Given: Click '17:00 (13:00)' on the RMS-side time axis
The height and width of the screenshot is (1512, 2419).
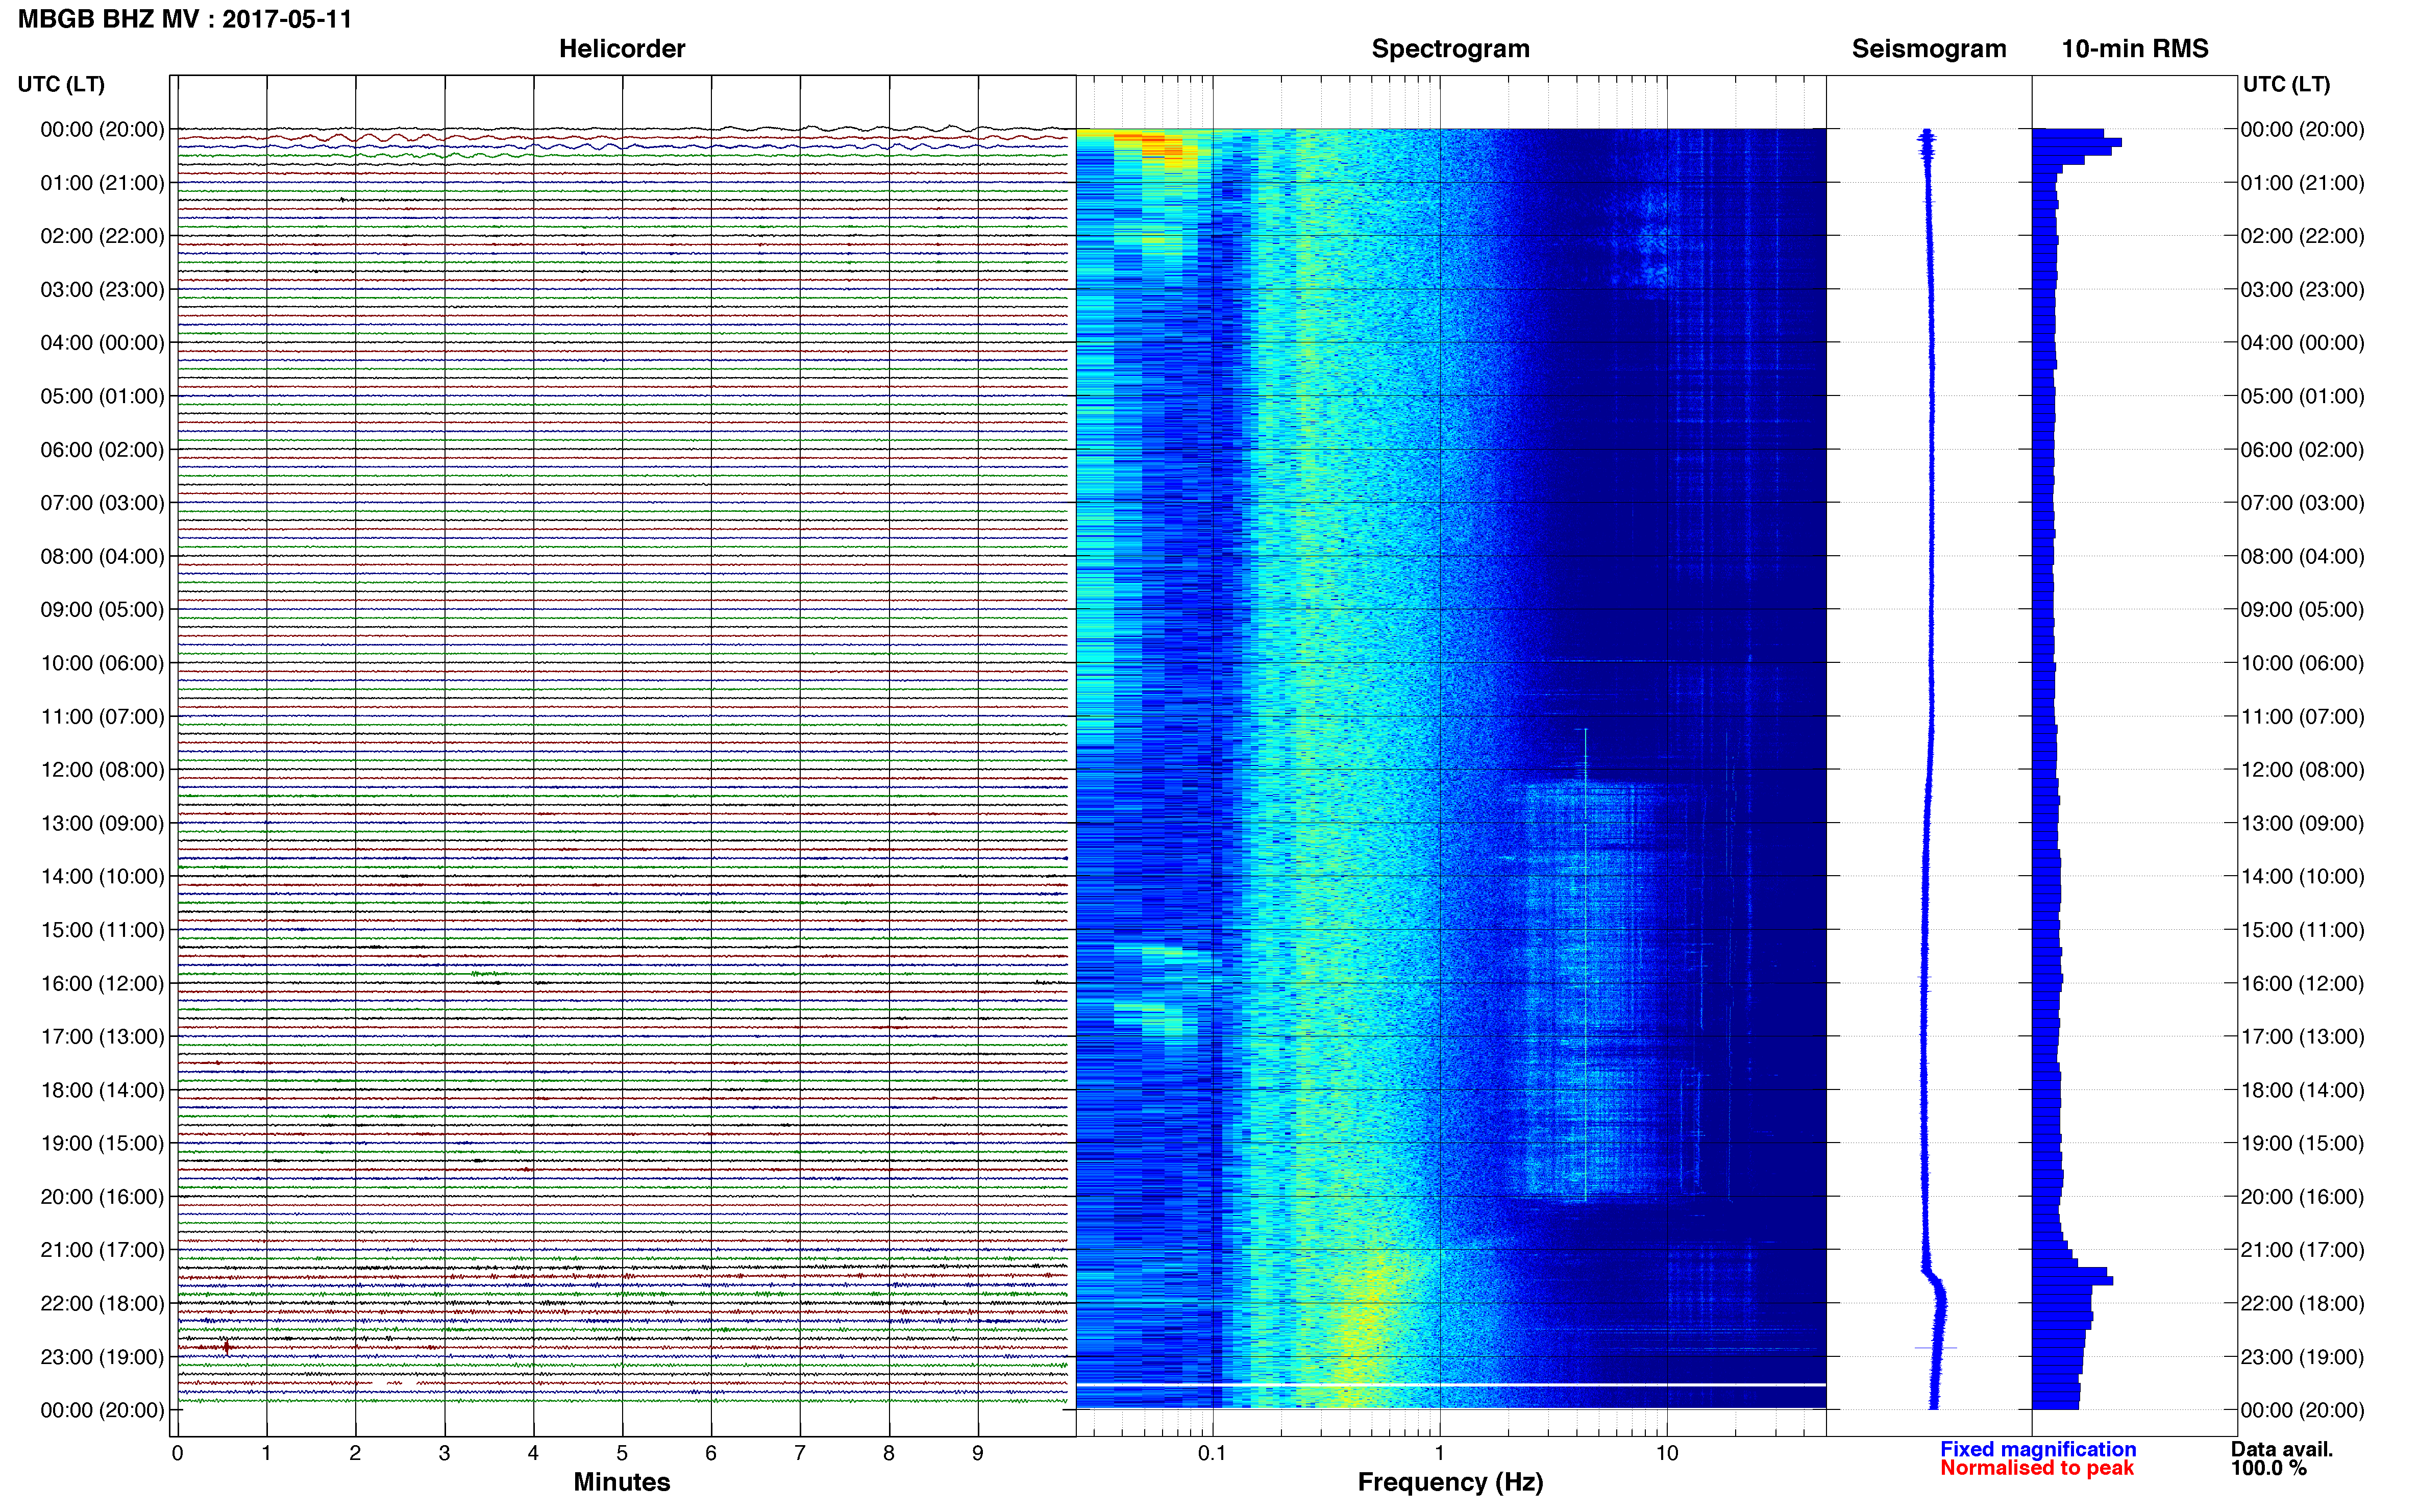Looking at the screenshot, I should pyautogui.click(x=2302, y=1037).
